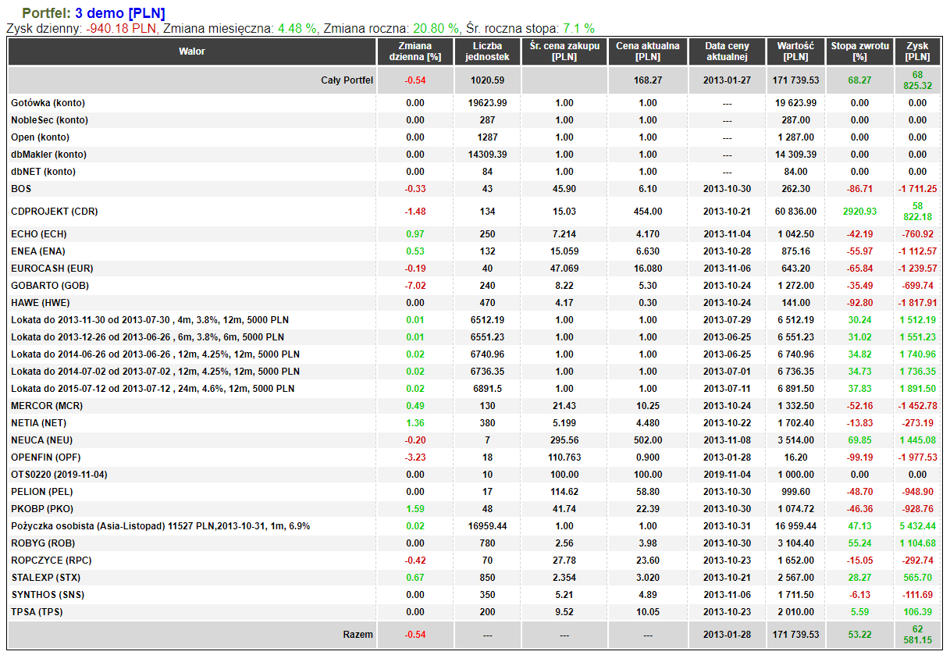Select the 'ROBYG (ROB)' asset name

(44, 543)
